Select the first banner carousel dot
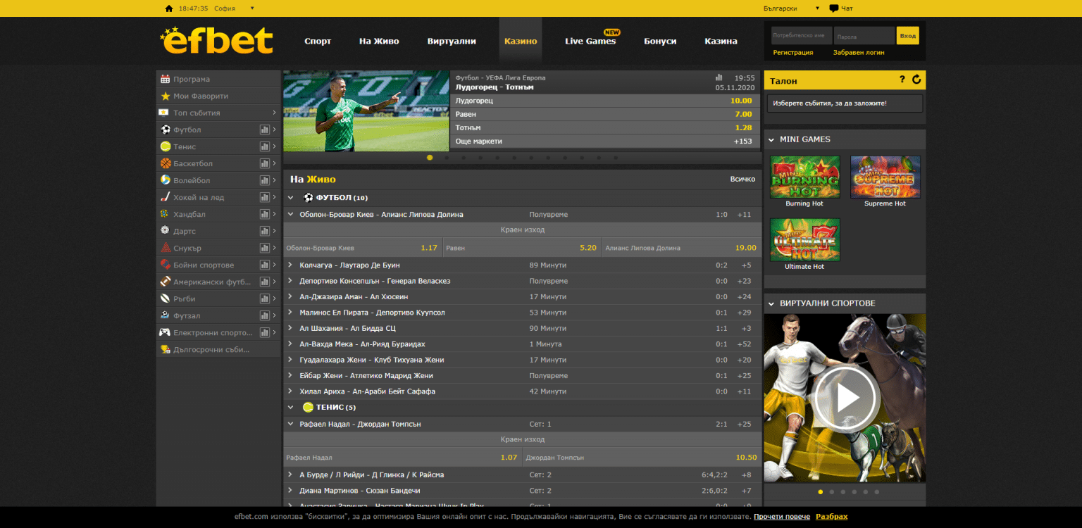 pyautogui.click(x=430, y=158)
